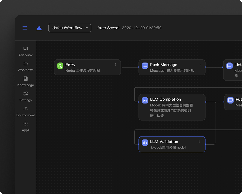This screenshot has width=242, height=194.
Task: Click the partially visible Listen node icon
Action: tap(229, 66)
